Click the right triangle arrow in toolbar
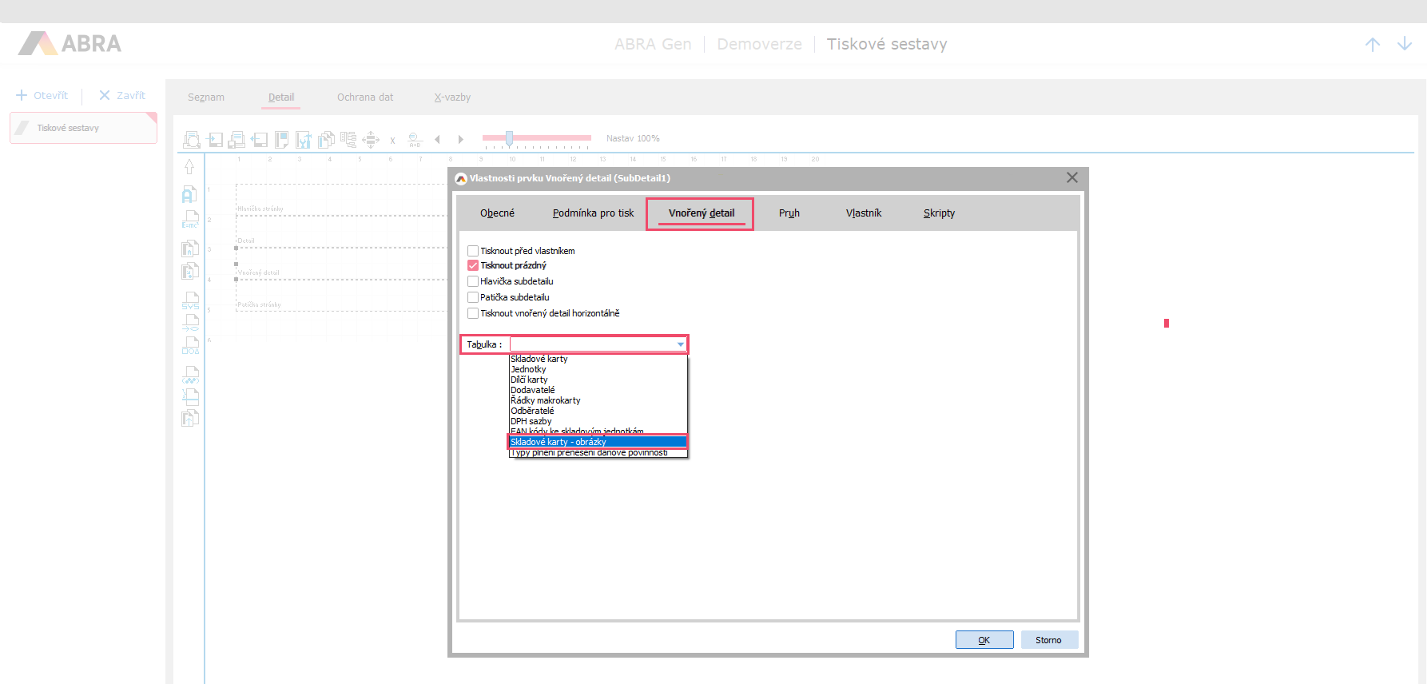This screenshot has height=684, width=1427. (x=460, y=140)
